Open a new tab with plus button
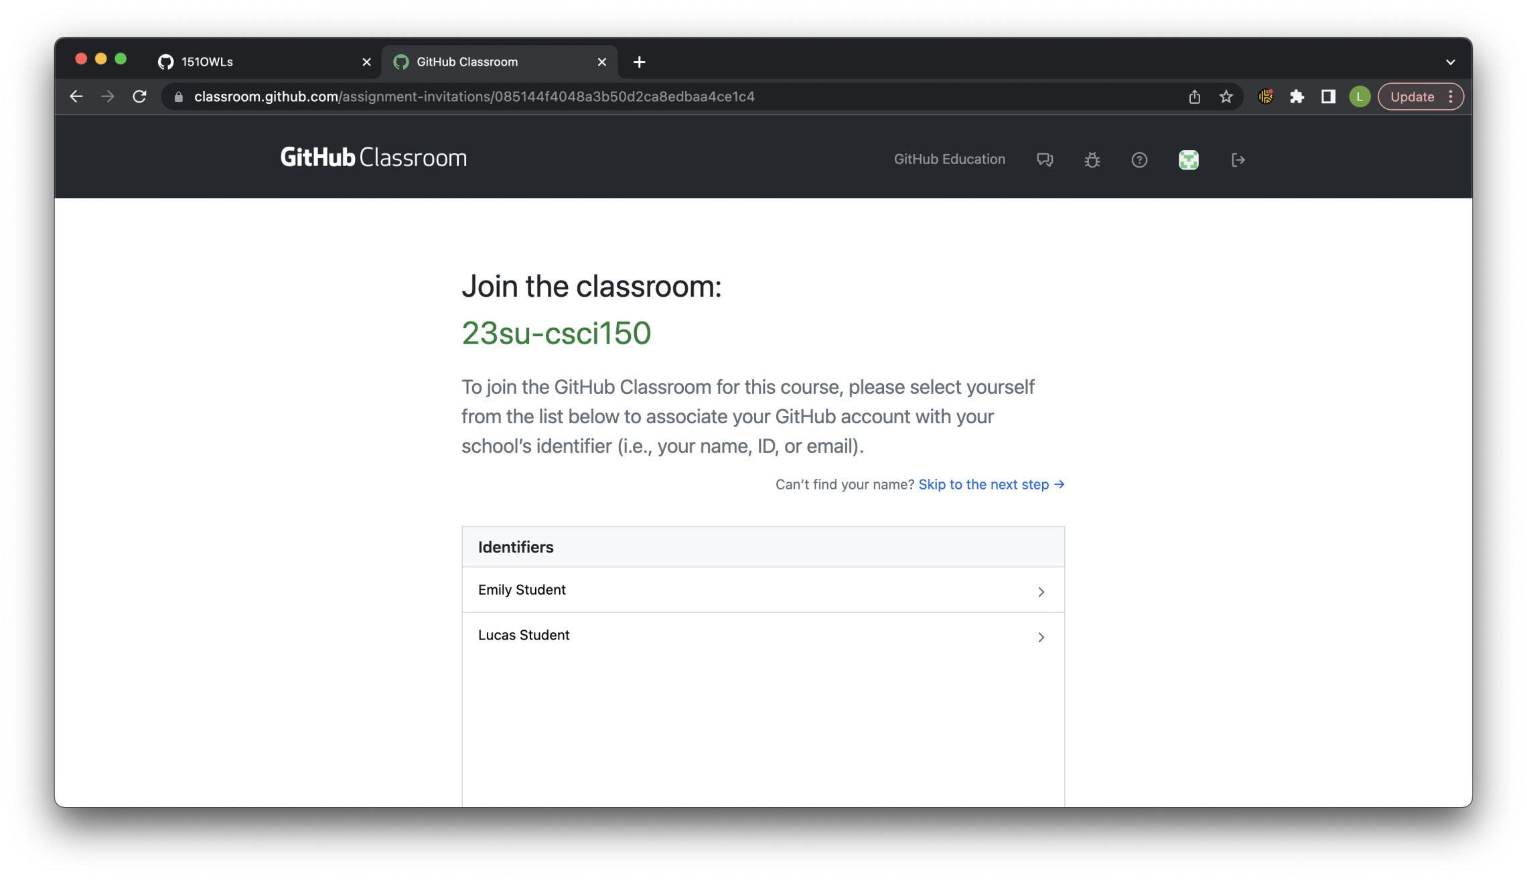1527x880 pixels. (x=639, y=62)
